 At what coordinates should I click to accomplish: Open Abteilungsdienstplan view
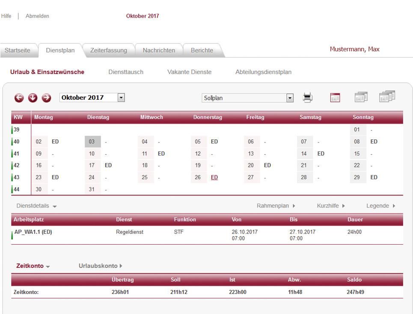tap(263, 72)
